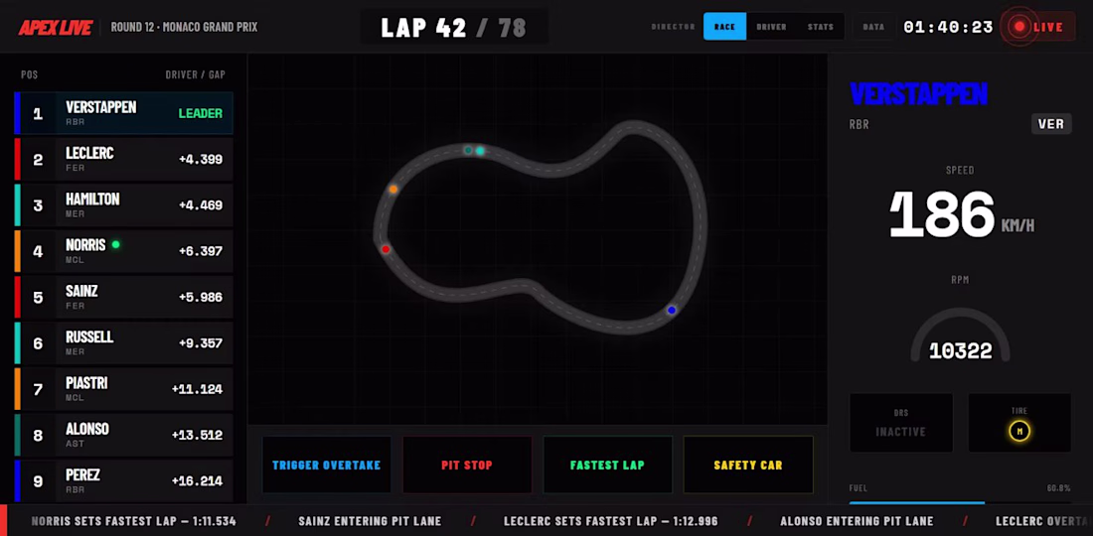Click the race clock 01:40:23
1093x536 pixels.
[x=948, y=27]
